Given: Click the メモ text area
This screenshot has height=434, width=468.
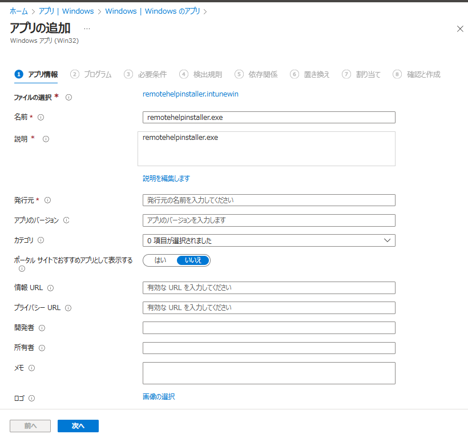Looking at the screenshot, I should (269, 373).
